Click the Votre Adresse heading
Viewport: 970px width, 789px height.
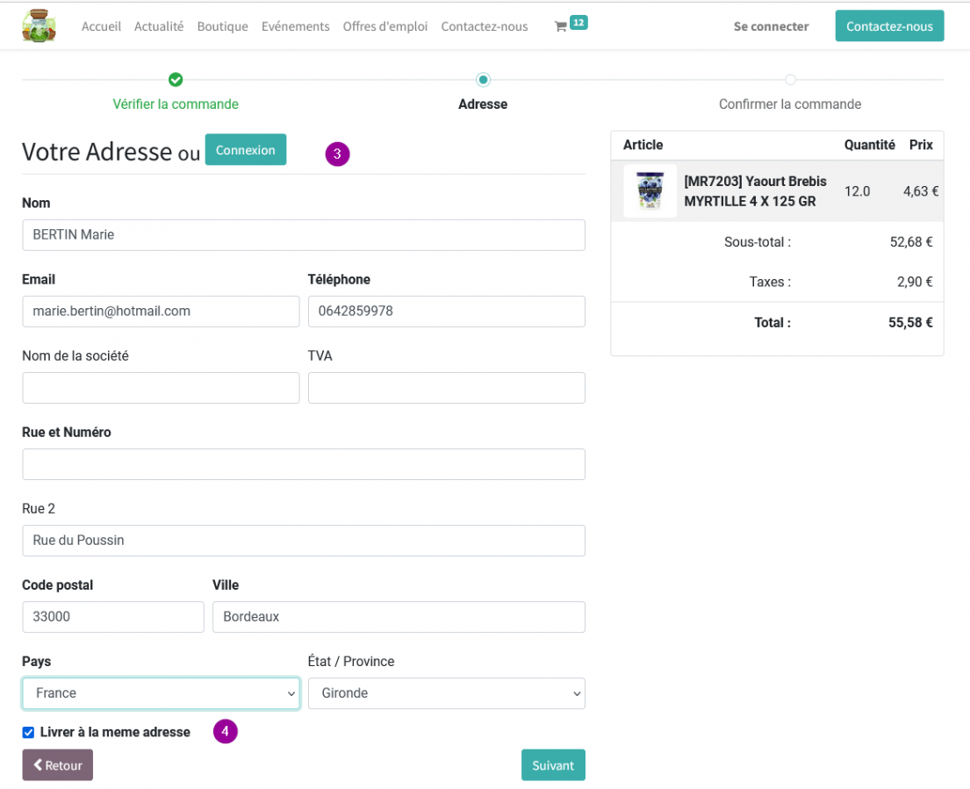pyautogui.click(x=97, y=152)
